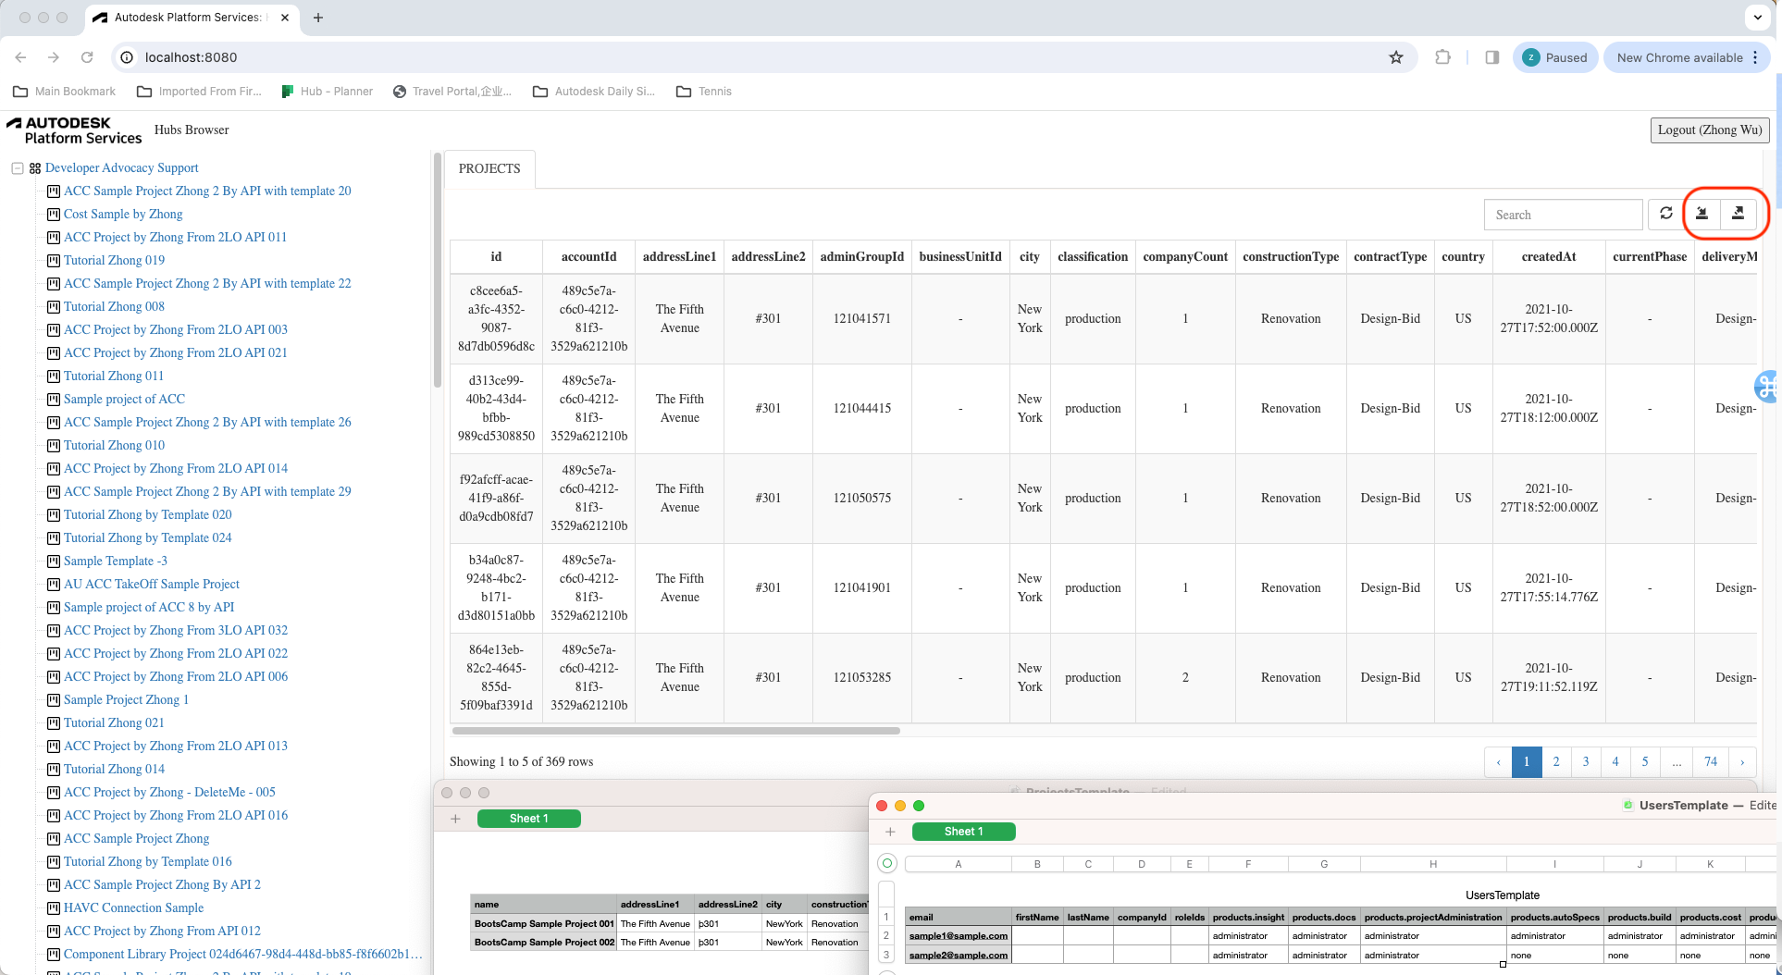Sort by the createdAt column header
The height and width of the screenshot is (975, 1782).
click(1549, 257)
